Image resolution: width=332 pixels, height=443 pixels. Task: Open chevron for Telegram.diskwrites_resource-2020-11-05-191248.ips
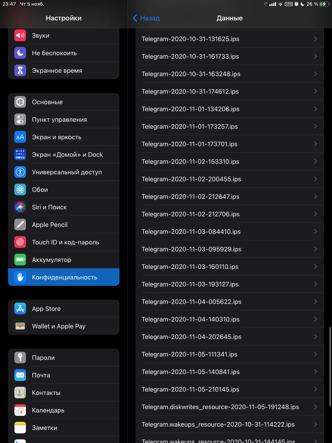[x=315, y=407]
